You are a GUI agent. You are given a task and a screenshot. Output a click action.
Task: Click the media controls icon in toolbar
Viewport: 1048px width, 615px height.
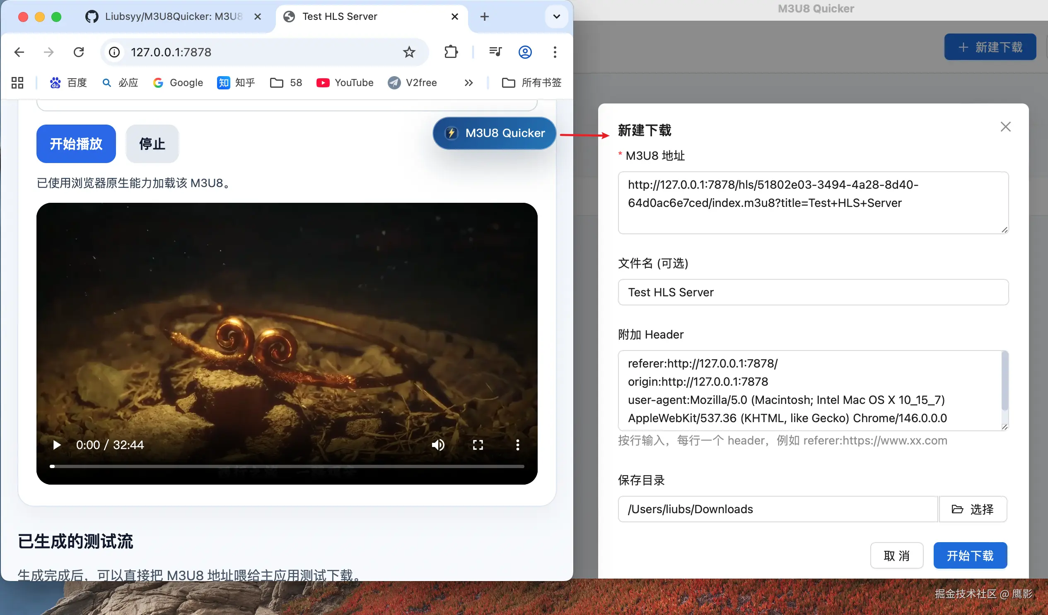(495, 52)
